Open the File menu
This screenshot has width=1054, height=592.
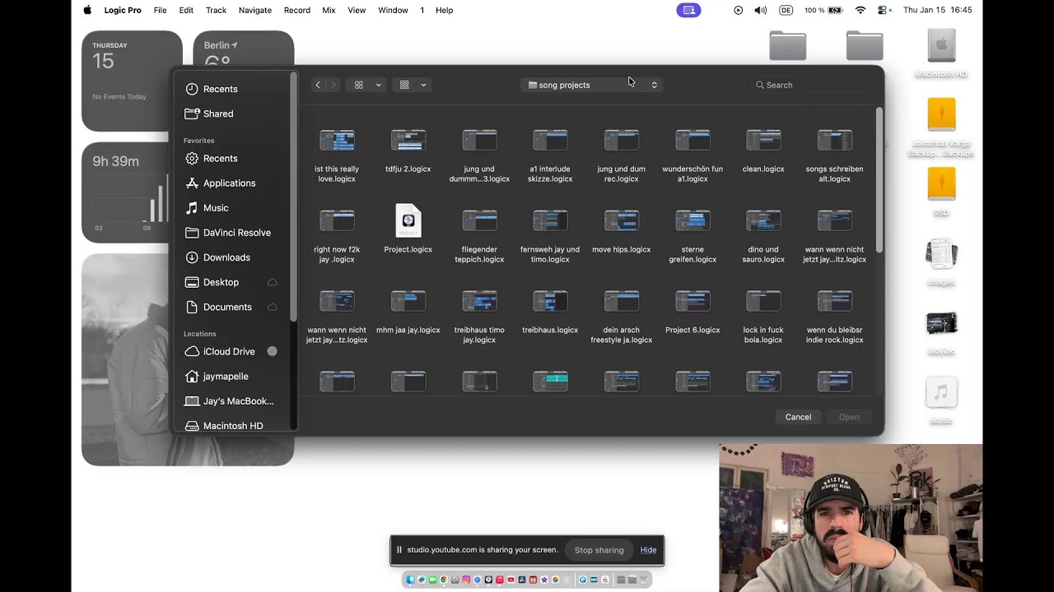160,10
